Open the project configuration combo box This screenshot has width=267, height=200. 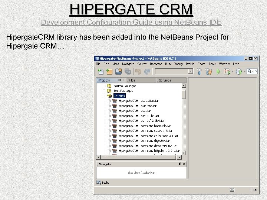coord(174,71)
